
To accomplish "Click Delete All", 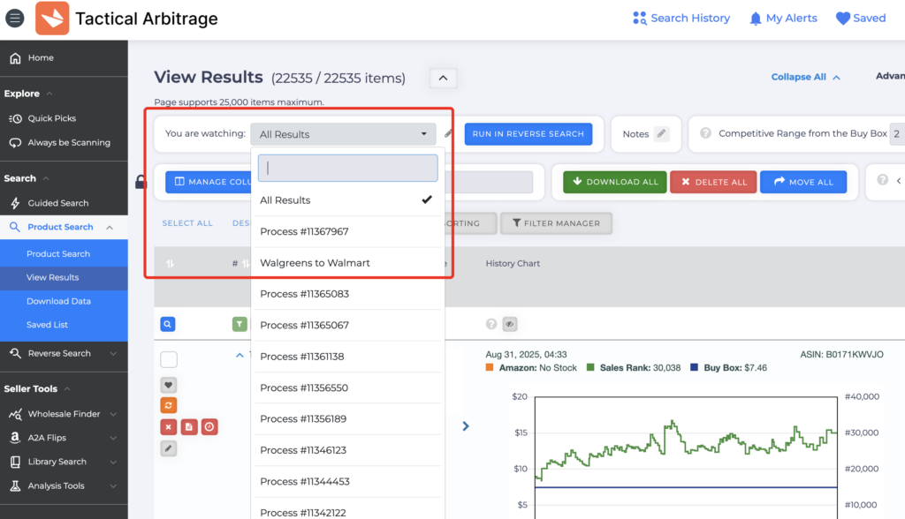I will coord(713,182).
